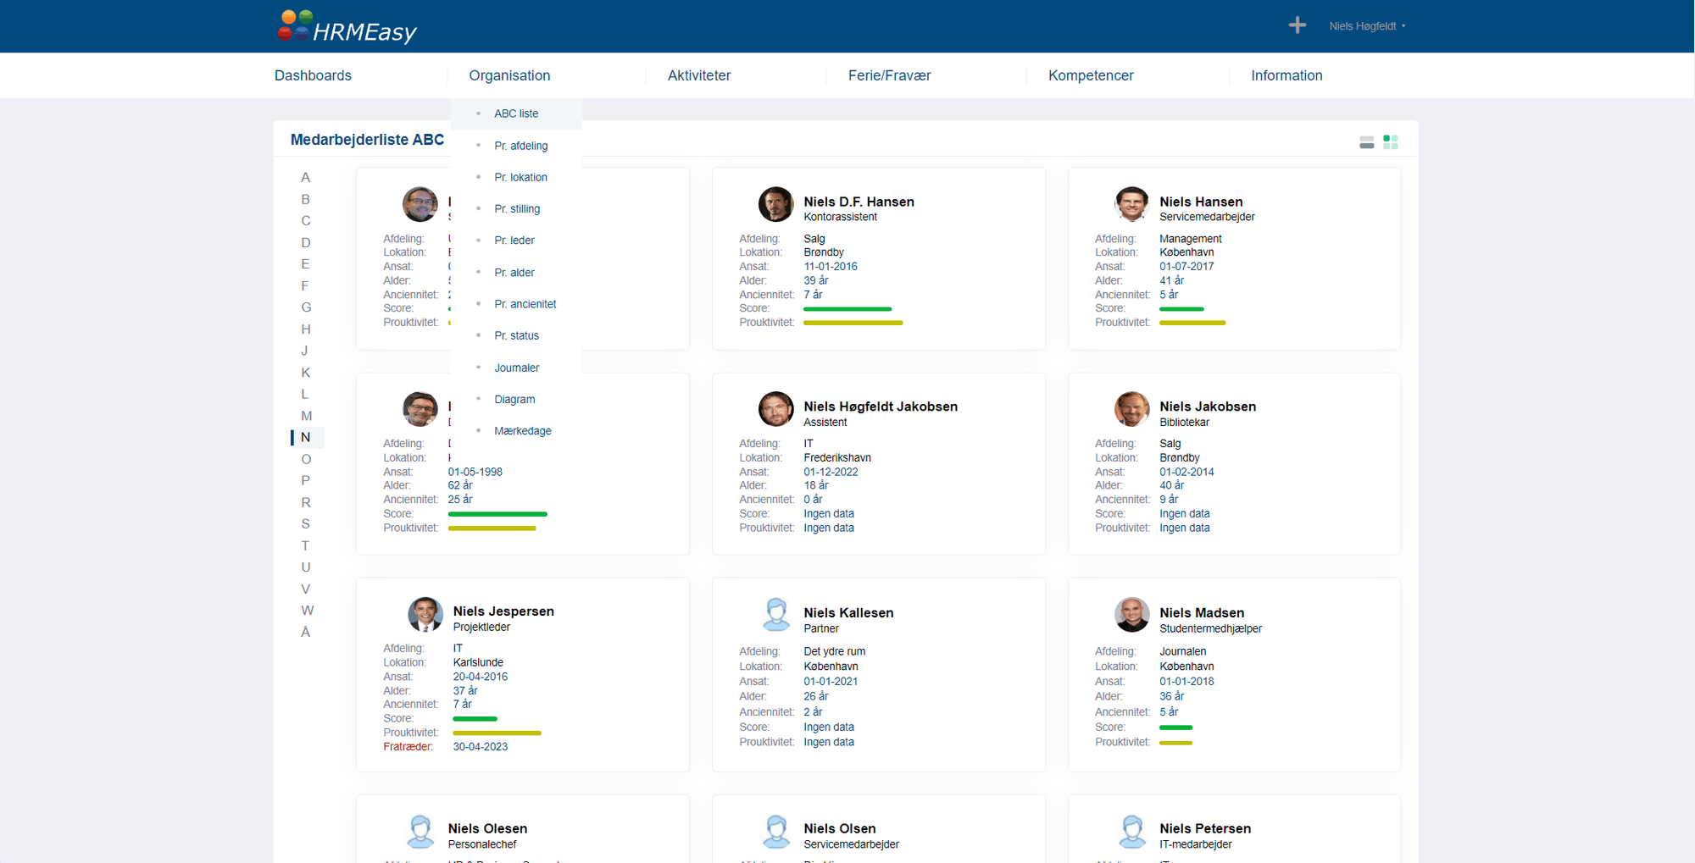Switch to card grid view icon
The image size is (1695, 863).
(1390, 142)
